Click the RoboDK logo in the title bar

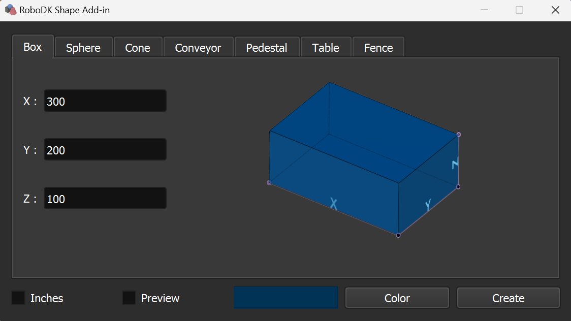[10, 10]
